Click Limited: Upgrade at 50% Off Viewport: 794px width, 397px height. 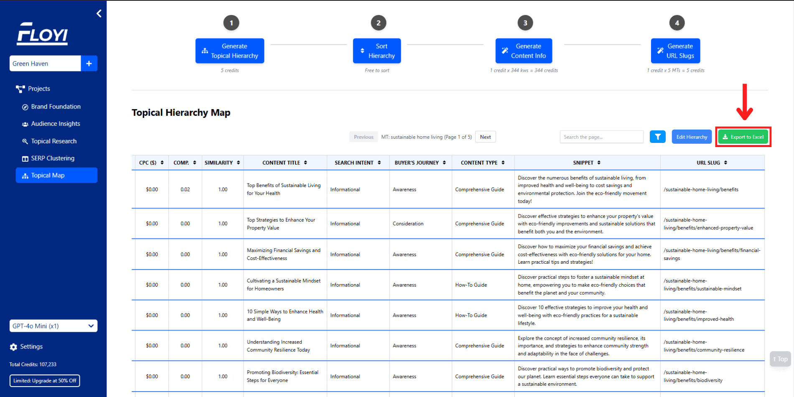pyautogui.click(x=45, y=381)
